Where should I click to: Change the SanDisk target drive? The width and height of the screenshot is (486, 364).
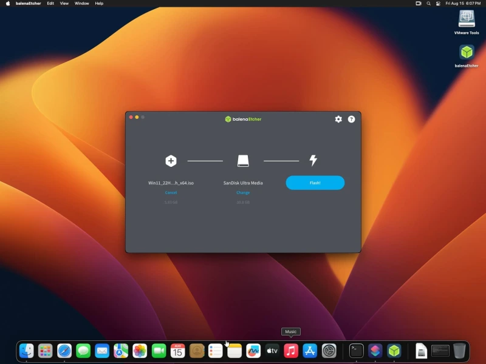[x=243, y=192]
